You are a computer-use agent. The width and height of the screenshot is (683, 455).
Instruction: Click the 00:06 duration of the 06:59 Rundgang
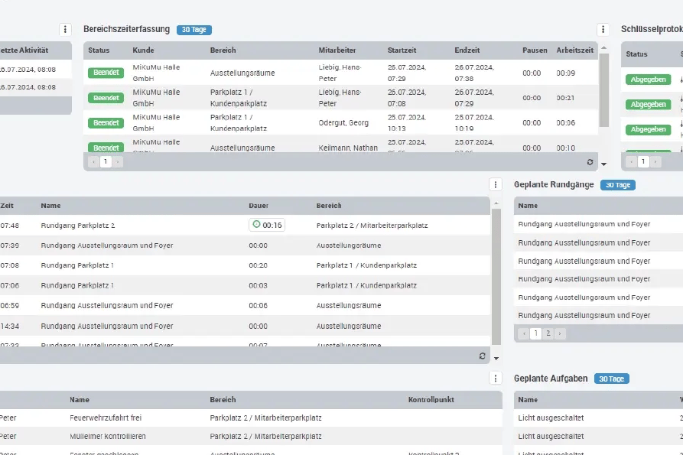pos(258,305)
